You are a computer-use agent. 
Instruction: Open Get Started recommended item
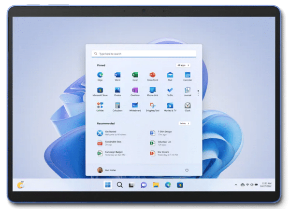112,133
